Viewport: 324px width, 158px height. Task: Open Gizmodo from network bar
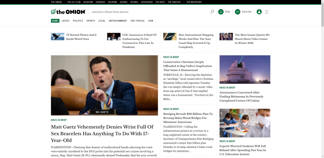coord(100,2)
